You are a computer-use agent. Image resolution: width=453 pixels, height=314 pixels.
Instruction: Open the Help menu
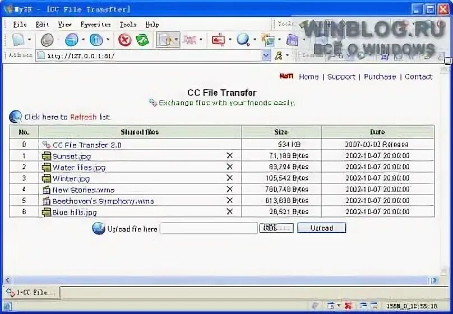(152, 25)
